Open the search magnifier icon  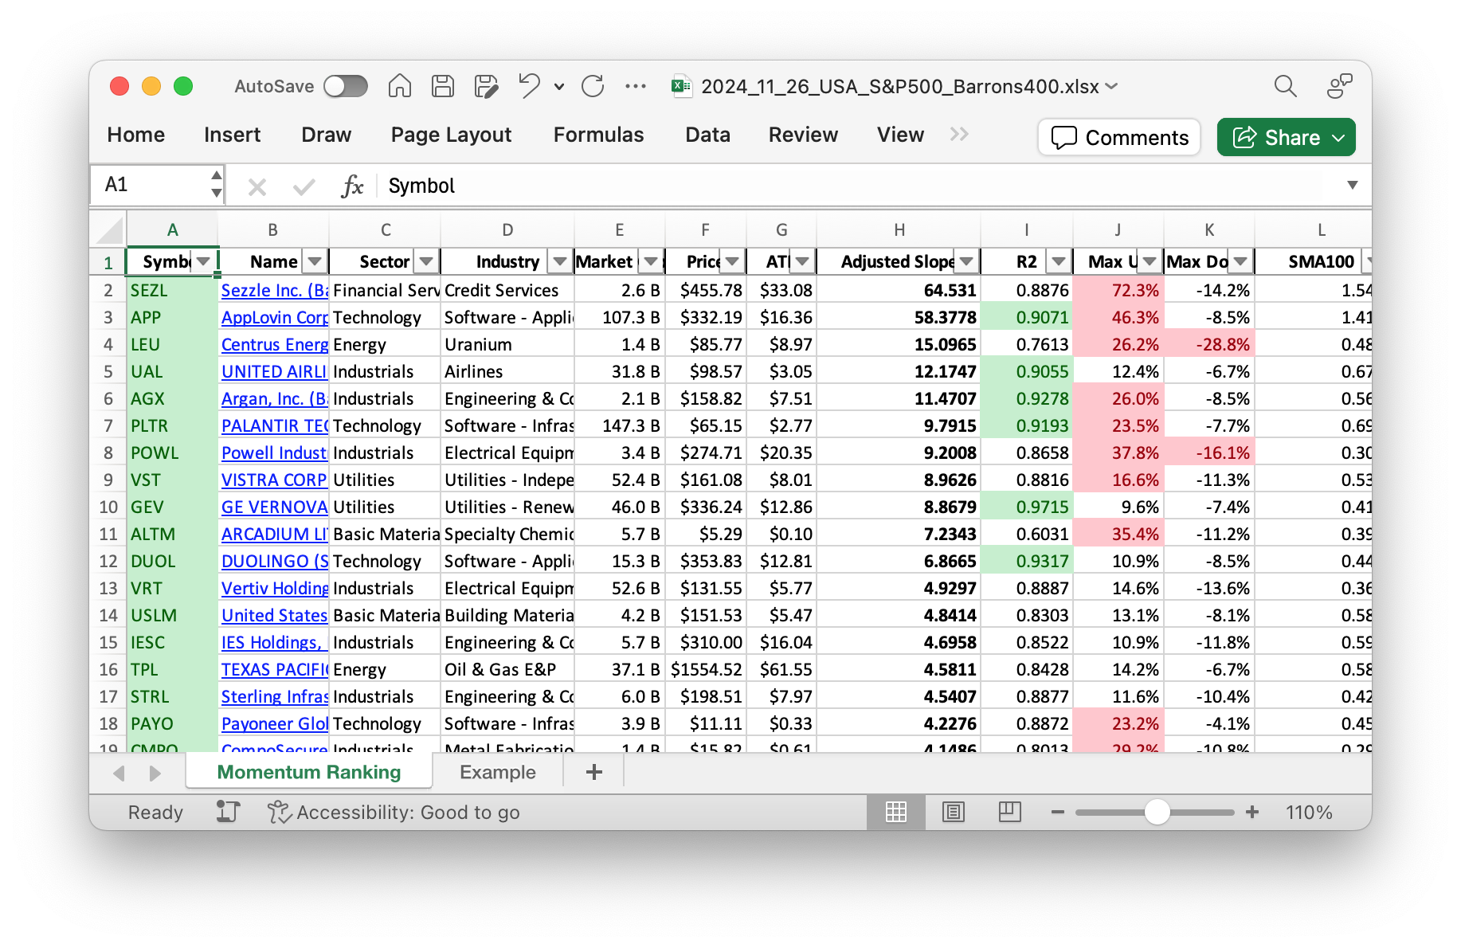coord(1285,86)
